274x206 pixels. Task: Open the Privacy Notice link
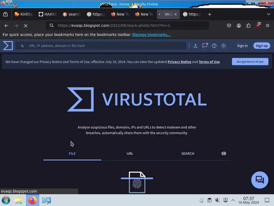point(179,62)
